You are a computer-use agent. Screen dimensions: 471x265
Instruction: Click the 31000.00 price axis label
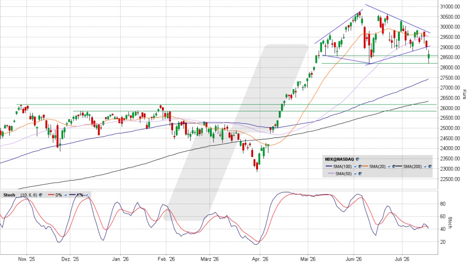click(450, 6)
